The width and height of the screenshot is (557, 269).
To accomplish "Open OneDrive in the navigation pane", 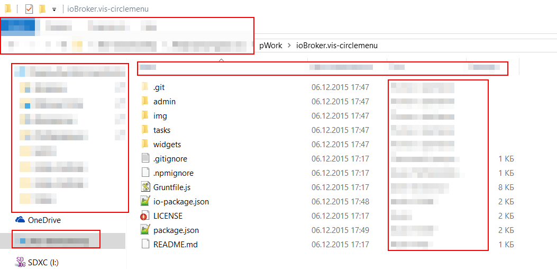I will click(x=44, y=220).
